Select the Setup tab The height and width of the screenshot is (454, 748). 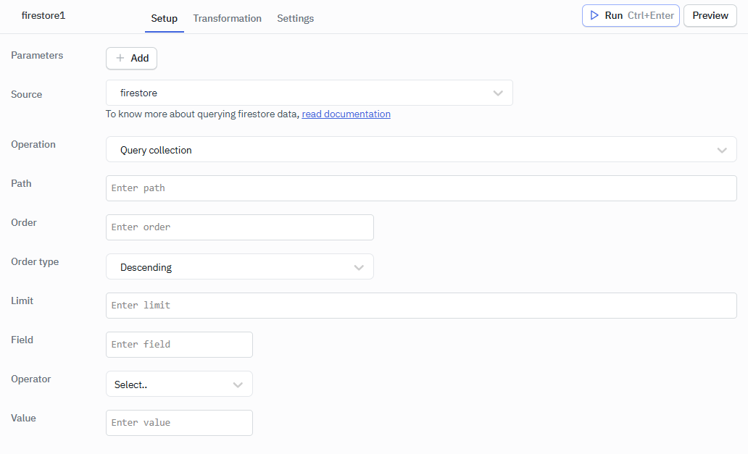pos(164,18)
